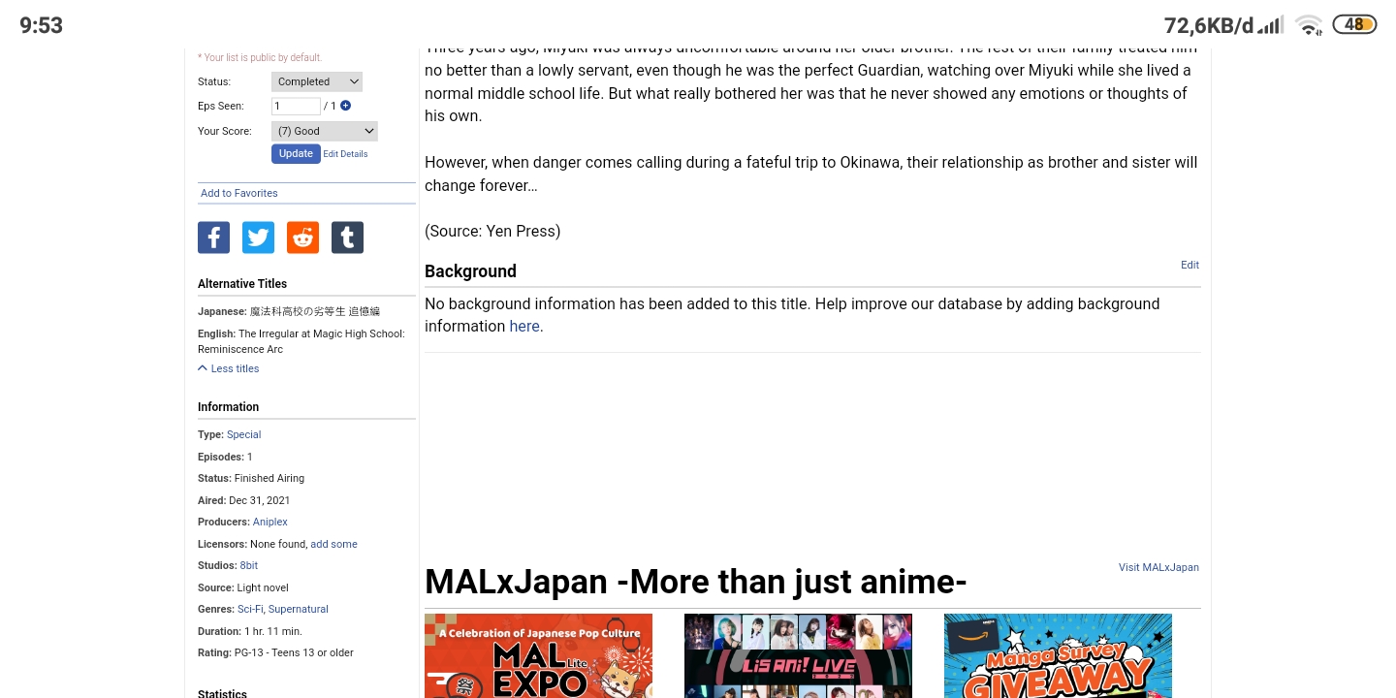Open the Status dropdown showing Completed
Viewport: 1396px width, 698px height.
(317, 81)
